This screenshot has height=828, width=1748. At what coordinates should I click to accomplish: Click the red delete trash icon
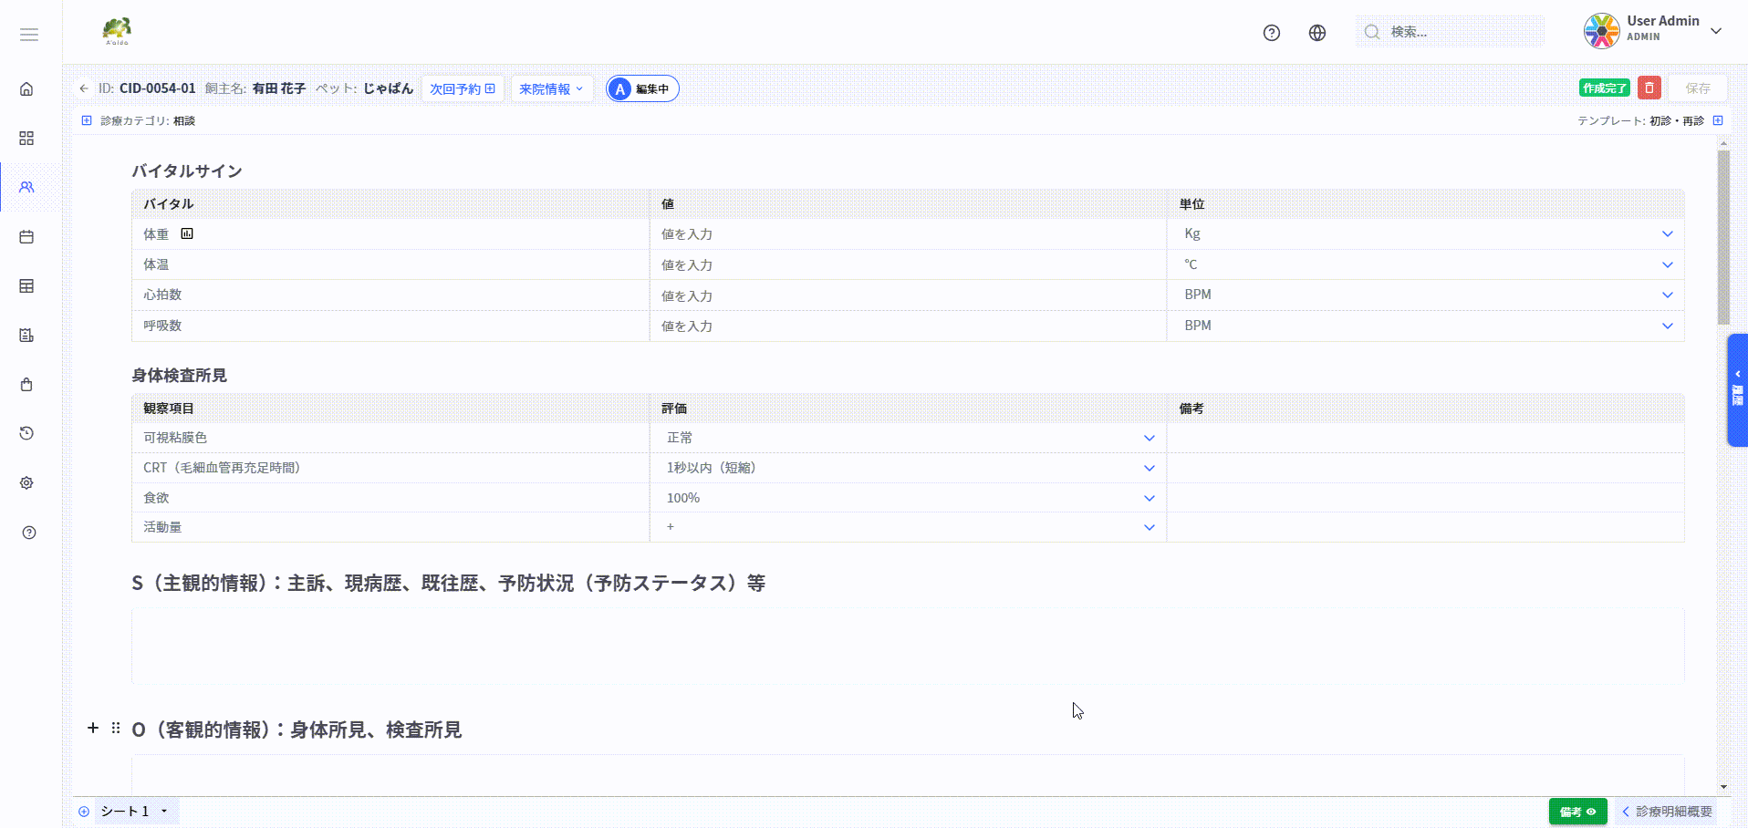[1649, 88]
